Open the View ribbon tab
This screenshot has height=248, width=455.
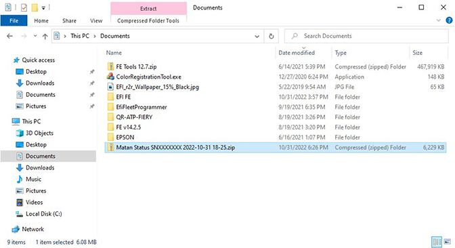96,20
